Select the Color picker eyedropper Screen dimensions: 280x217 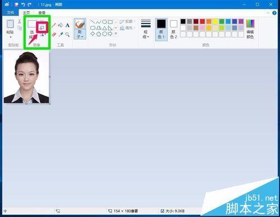coord(60,34)
